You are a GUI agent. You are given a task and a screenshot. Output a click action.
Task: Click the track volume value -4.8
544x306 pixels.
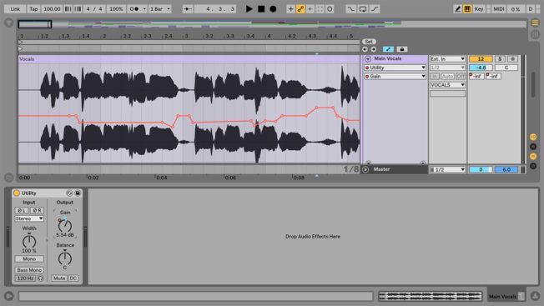pos(481,68)
